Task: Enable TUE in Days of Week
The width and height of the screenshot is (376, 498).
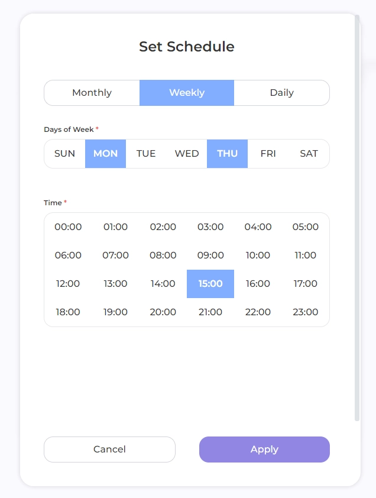Action: 146,154
